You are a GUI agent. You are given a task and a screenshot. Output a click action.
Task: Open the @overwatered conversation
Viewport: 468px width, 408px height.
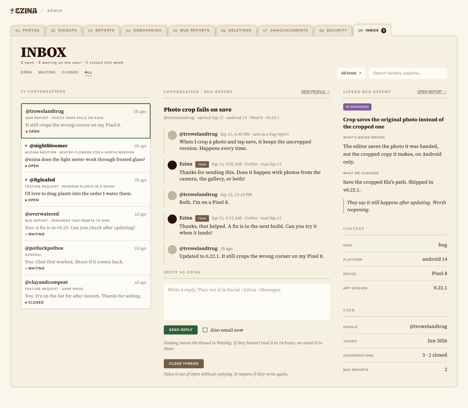[86, 224]
